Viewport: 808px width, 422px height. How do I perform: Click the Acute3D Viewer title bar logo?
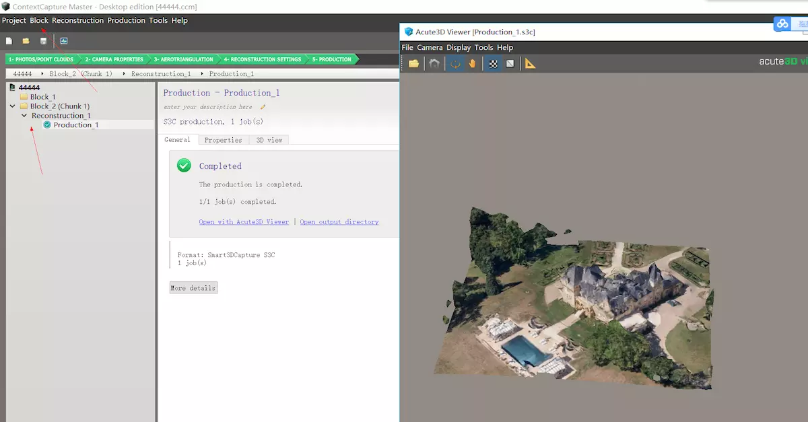409,32
